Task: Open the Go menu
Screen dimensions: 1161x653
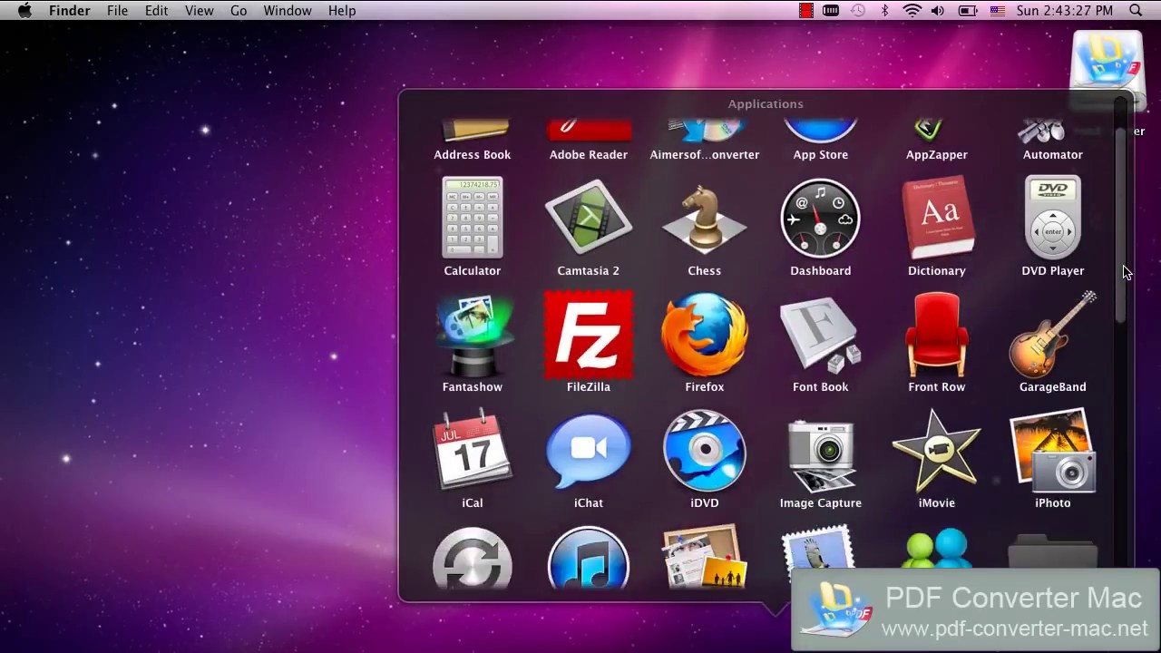Action: [239, 11]
